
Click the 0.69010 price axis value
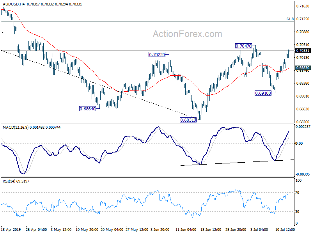[303, 96]
